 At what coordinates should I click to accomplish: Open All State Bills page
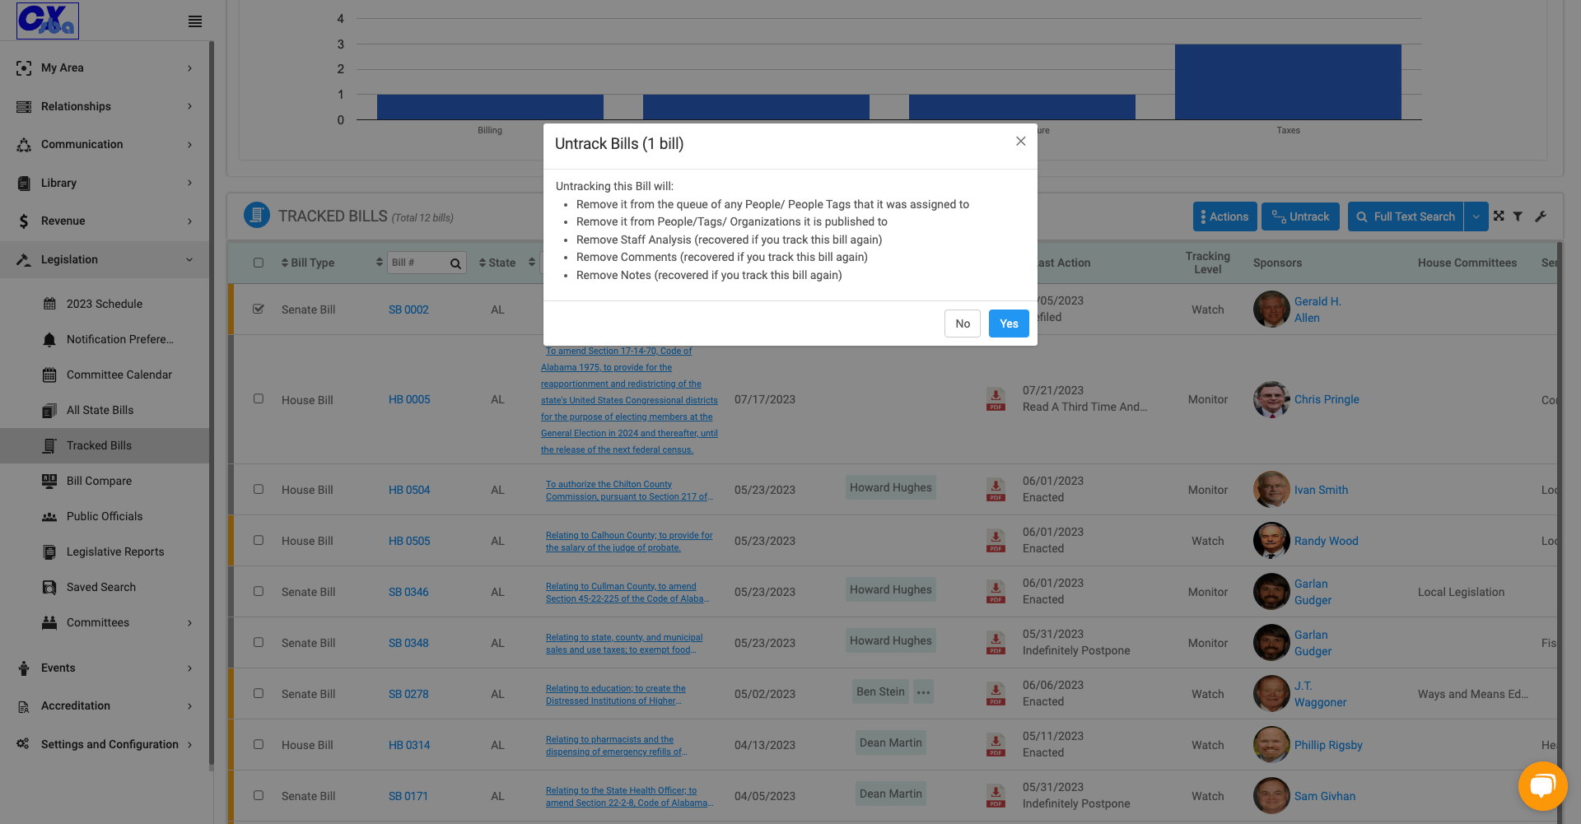click(100, 410)
